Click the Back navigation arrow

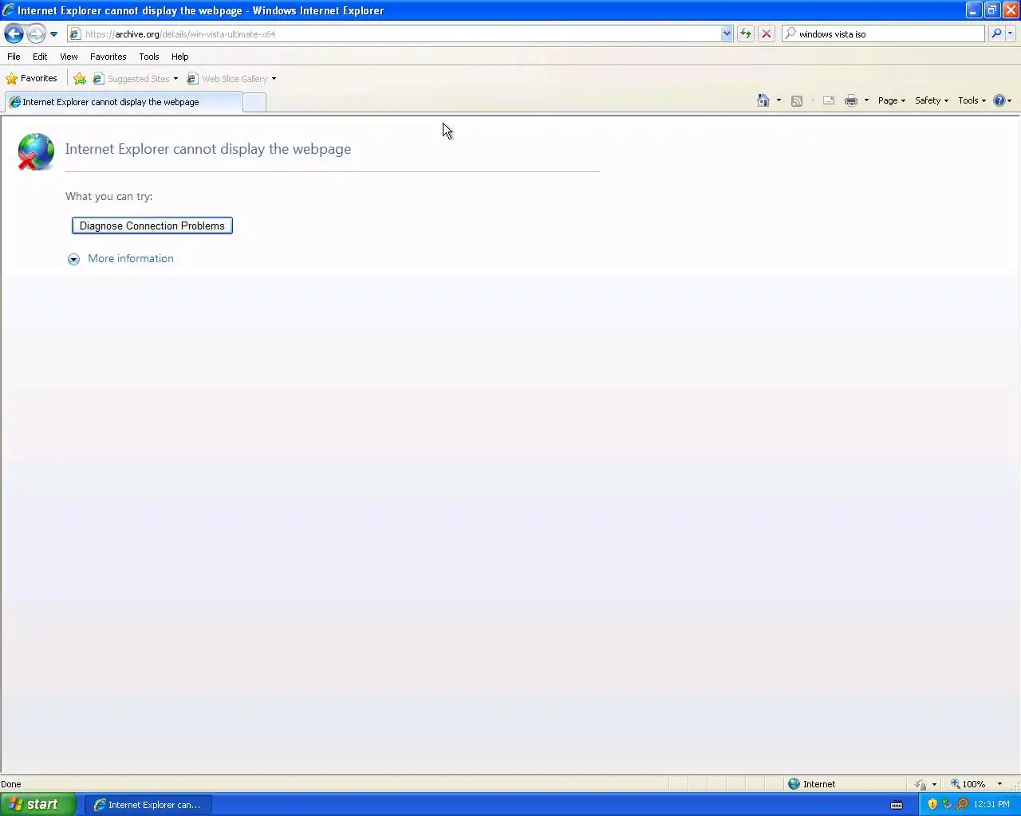[14, 34]
